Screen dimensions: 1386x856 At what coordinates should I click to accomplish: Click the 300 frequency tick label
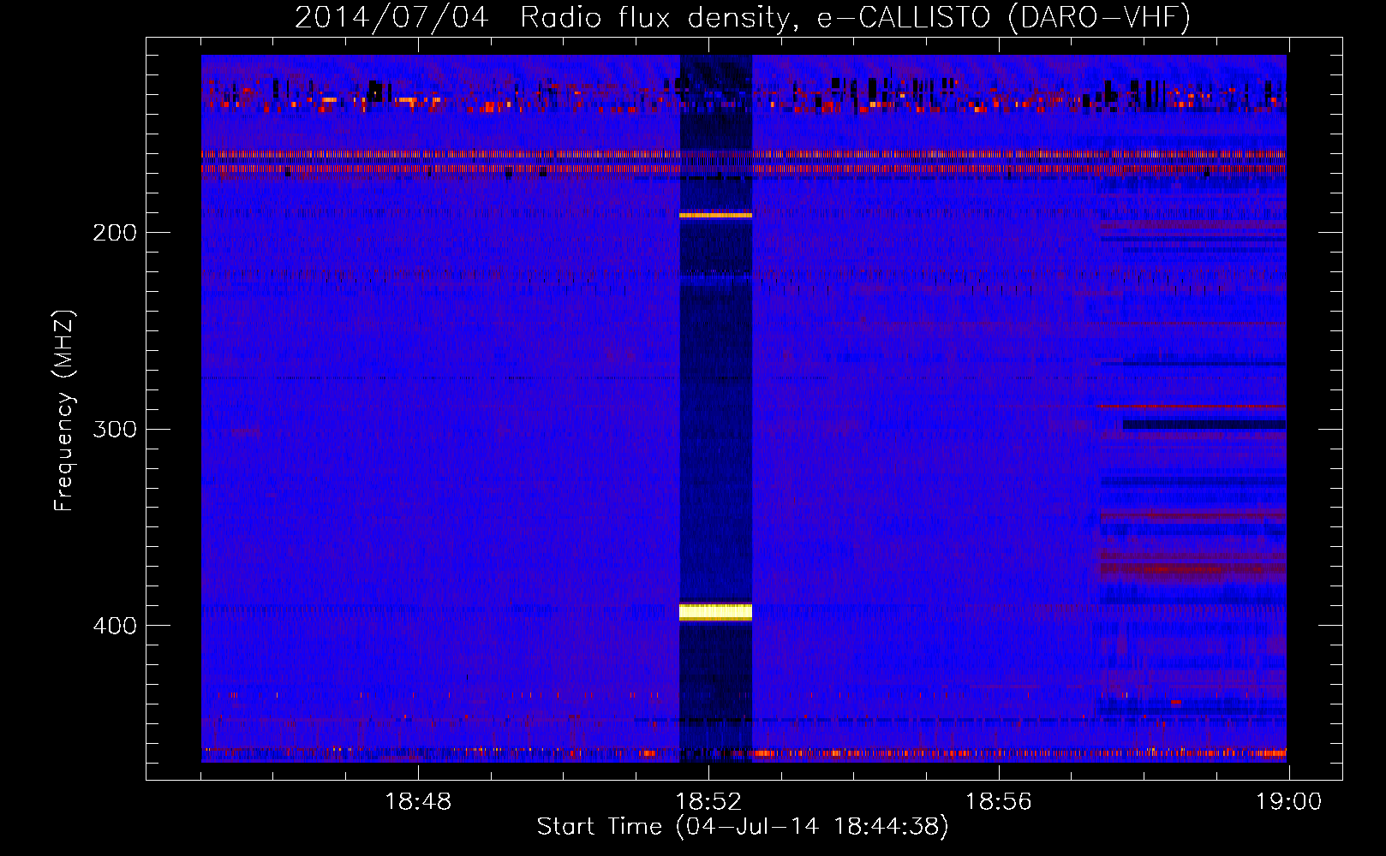[115, 429]
